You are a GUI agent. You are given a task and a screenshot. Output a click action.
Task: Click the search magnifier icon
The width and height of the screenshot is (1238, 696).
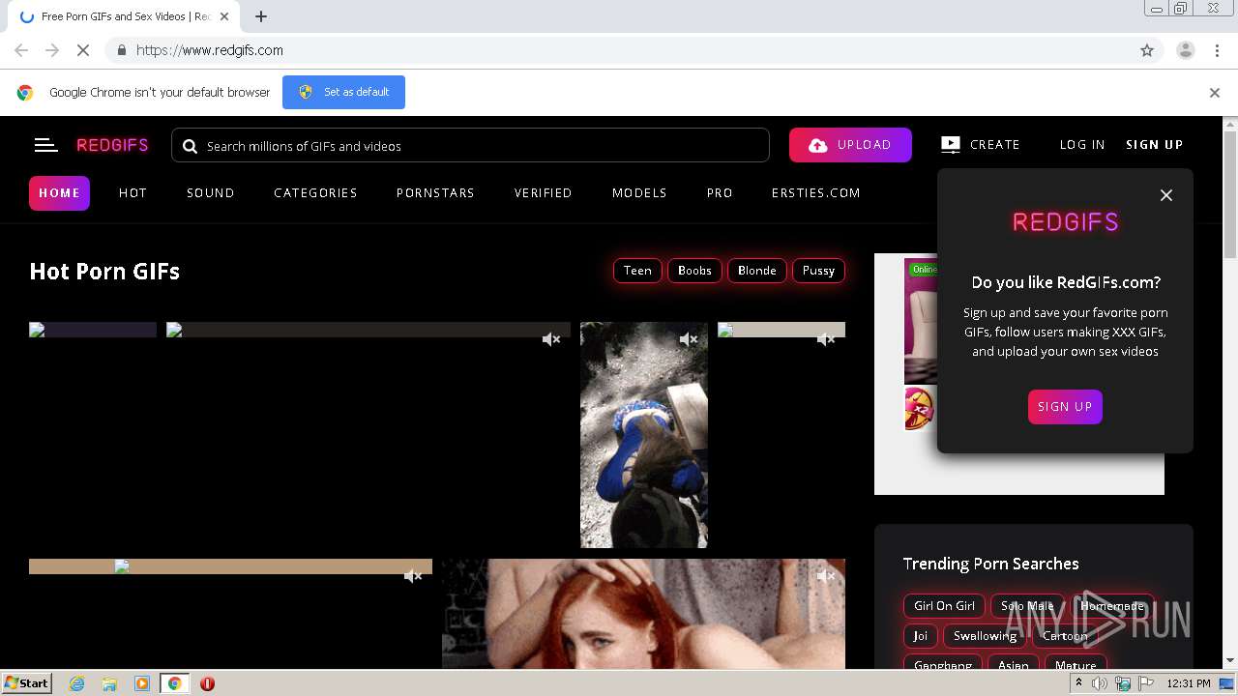point(190,146)
